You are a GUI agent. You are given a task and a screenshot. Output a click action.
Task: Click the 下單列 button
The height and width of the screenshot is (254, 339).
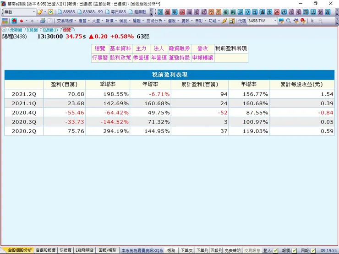202,250
